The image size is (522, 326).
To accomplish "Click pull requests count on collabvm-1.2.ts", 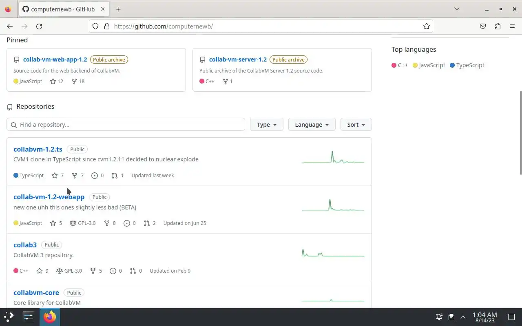I will [117, 175].
